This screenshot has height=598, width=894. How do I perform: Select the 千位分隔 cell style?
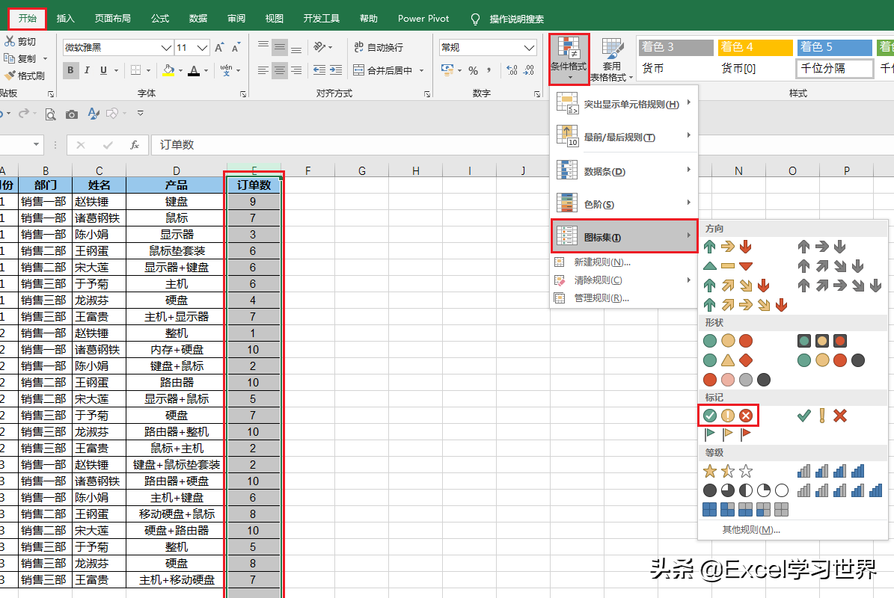tap(834, 68)
